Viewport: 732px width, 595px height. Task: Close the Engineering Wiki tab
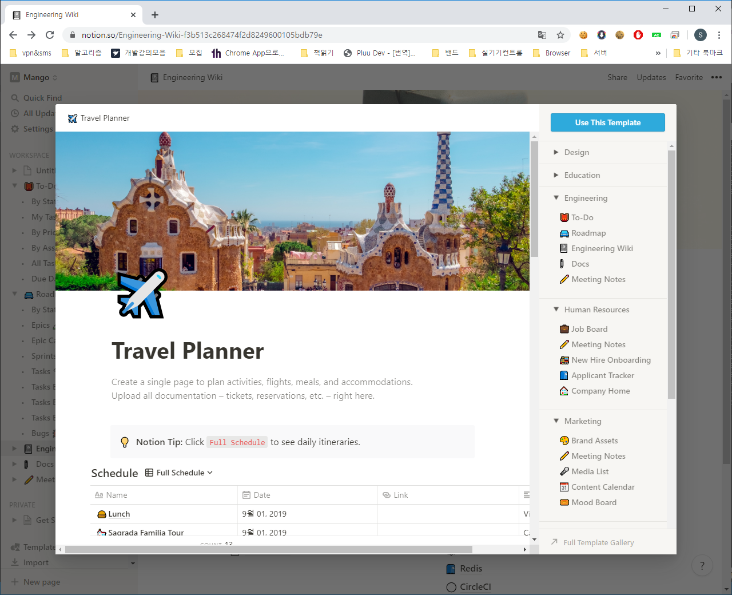coord(133,15)
